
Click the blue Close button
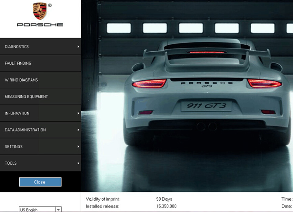point(40,182)
